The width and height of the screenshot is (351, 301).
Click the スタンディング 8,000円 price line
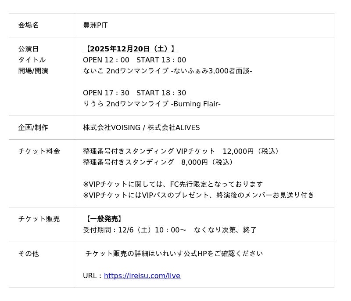(x=158, y=163)
